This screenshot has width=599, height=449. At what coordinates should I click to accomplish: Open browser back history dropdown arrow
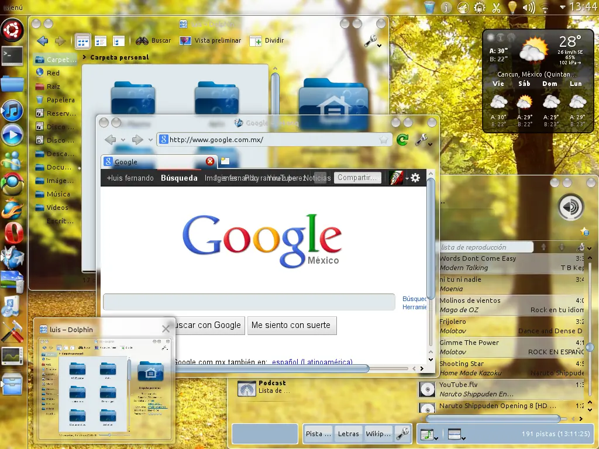pyautogui.click(x=123, y=140)
